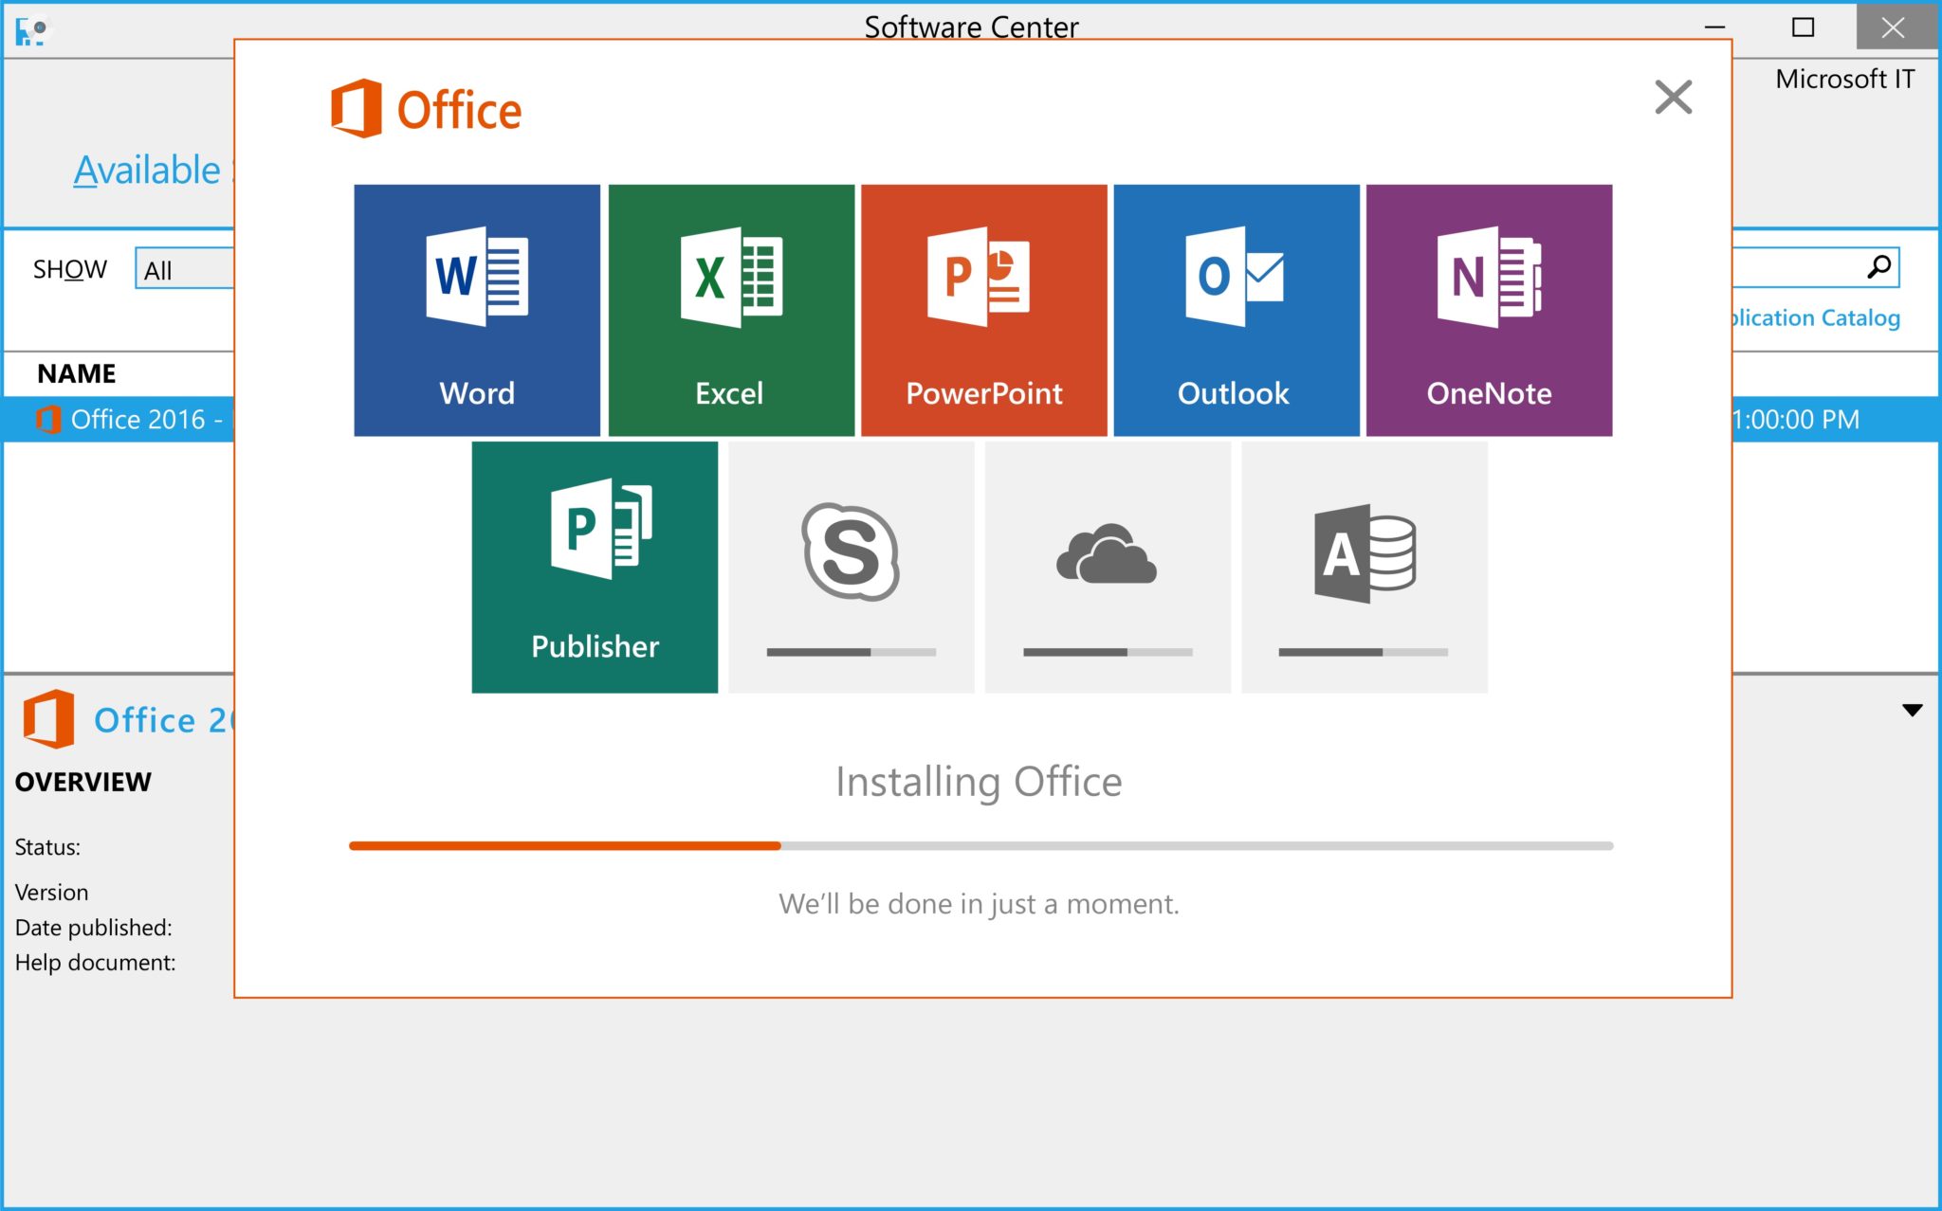
Task: Click the Access database tile
Action: pyautogui.click(x=1364, y=567)
